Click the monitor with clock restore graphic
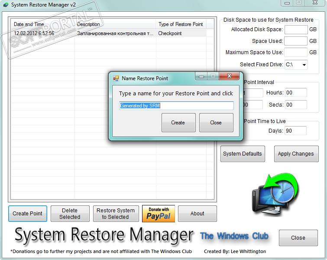 click(275, 195)
